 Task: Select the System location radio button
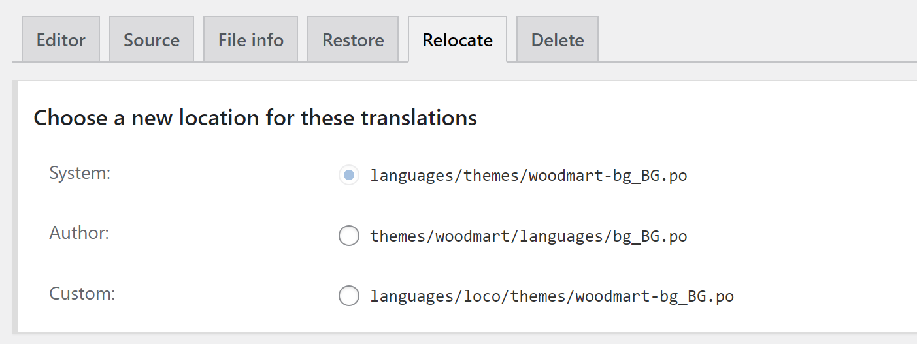coord(349,175)
